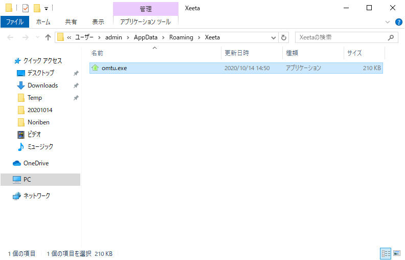This screenshot has width=405, height=260.
Task: Click Xeeta in the breadcrumb path
Action: (212, 37)
